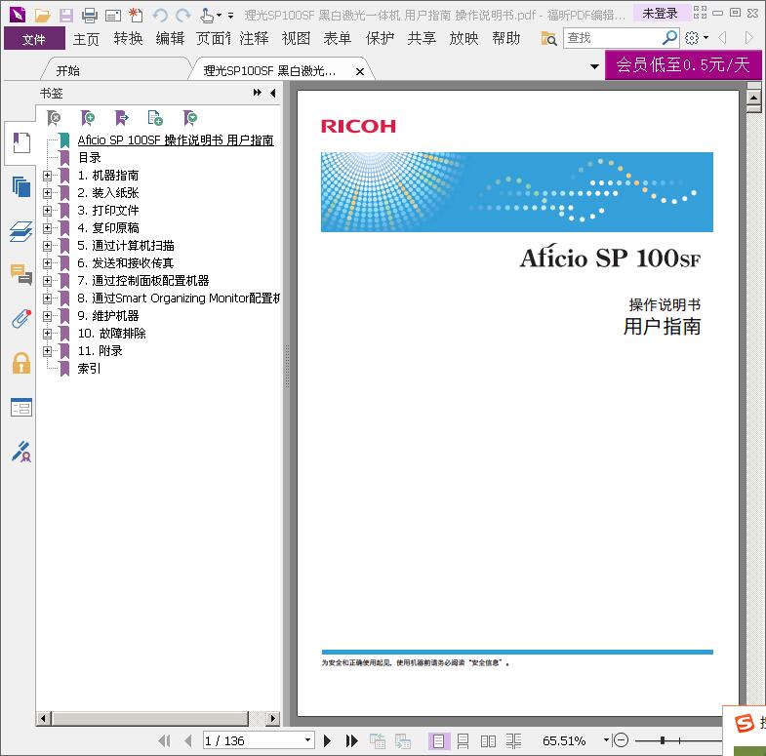Viewport: 766px width, 756px height.
Task: Expand bookmark 10. 故障排除
Action: (48, 334)
